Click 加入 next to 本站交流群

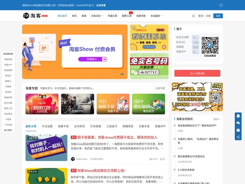click(x=195, y=37)
